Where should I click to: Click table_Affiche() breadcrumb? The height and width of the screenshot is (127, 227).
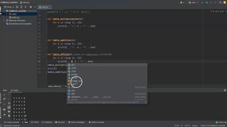pos(54,86)
